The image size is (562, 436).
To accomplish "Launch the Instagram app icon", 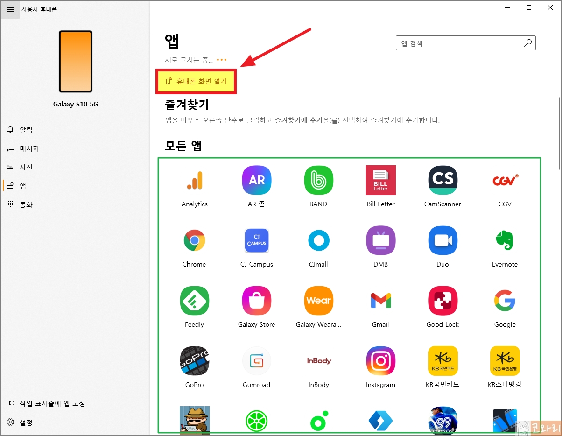I will [x=380, y=361].
